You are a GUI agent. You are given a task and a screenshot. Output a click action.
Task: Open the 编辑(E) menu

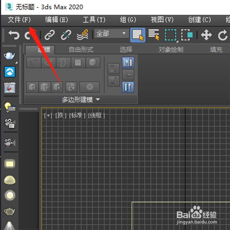(56, 20)
